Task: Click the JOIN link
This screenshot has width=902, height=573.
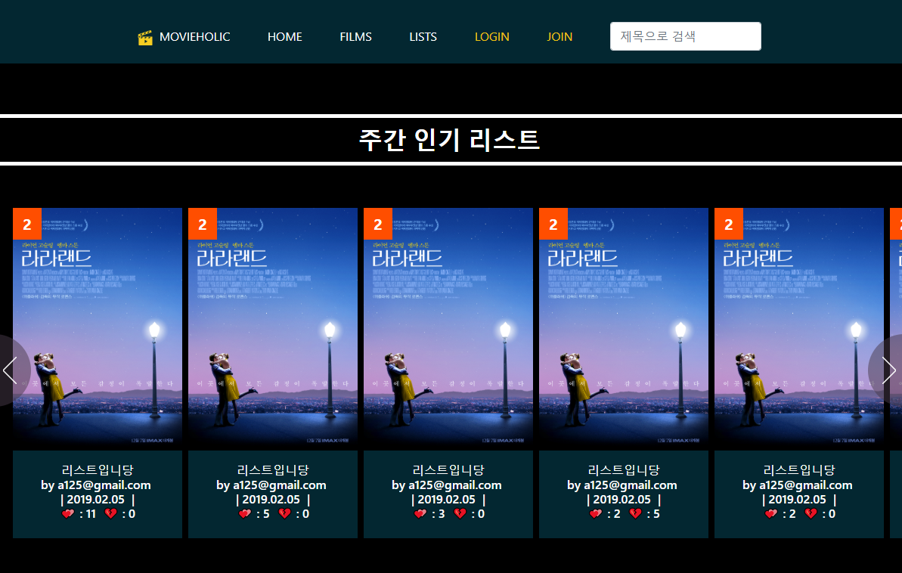Action: pyautogui.click(x=559, y=37)
